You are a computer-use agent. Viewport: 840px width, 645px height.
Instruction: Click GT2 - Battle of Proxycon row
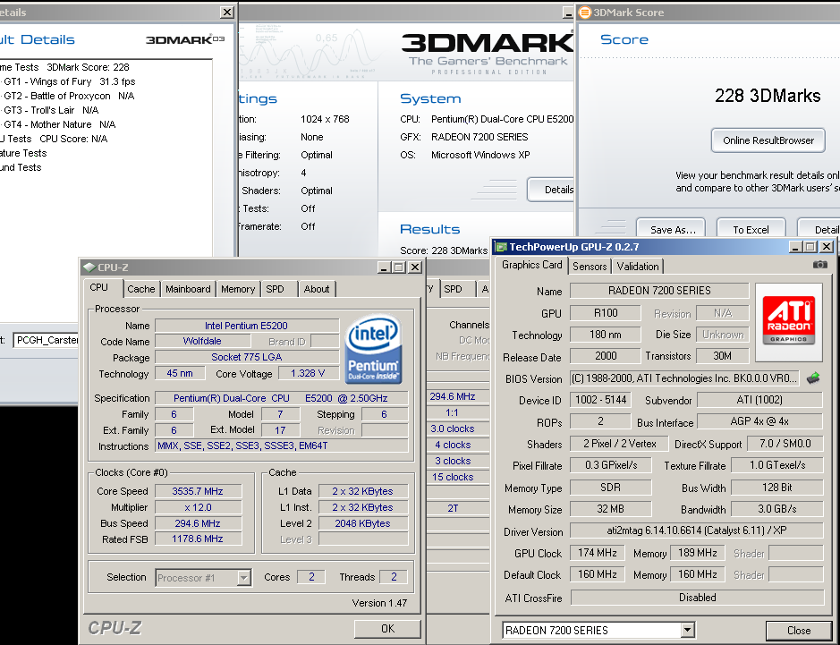[x=69, y=96]
